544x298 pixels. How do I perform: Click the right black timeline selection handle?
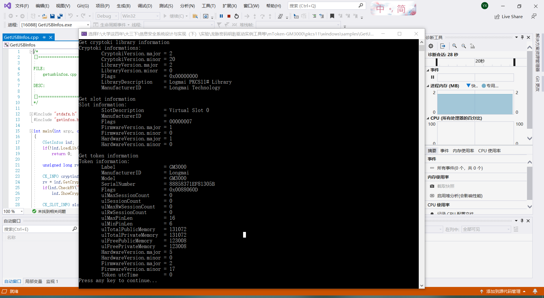pyautogui.click(x=514, y=62)
